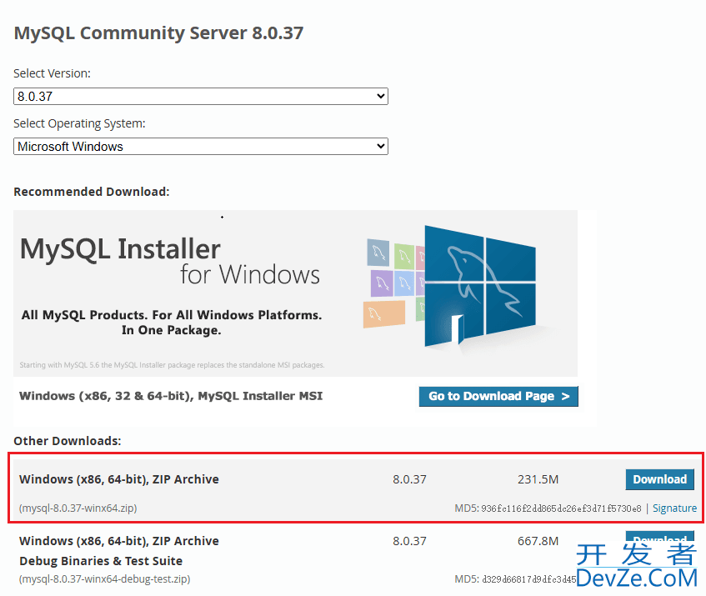Open the Signature link for mysql-8.0.37-winx64.zip
This screenshot has width=706, height=596.
tap(674, 508)
